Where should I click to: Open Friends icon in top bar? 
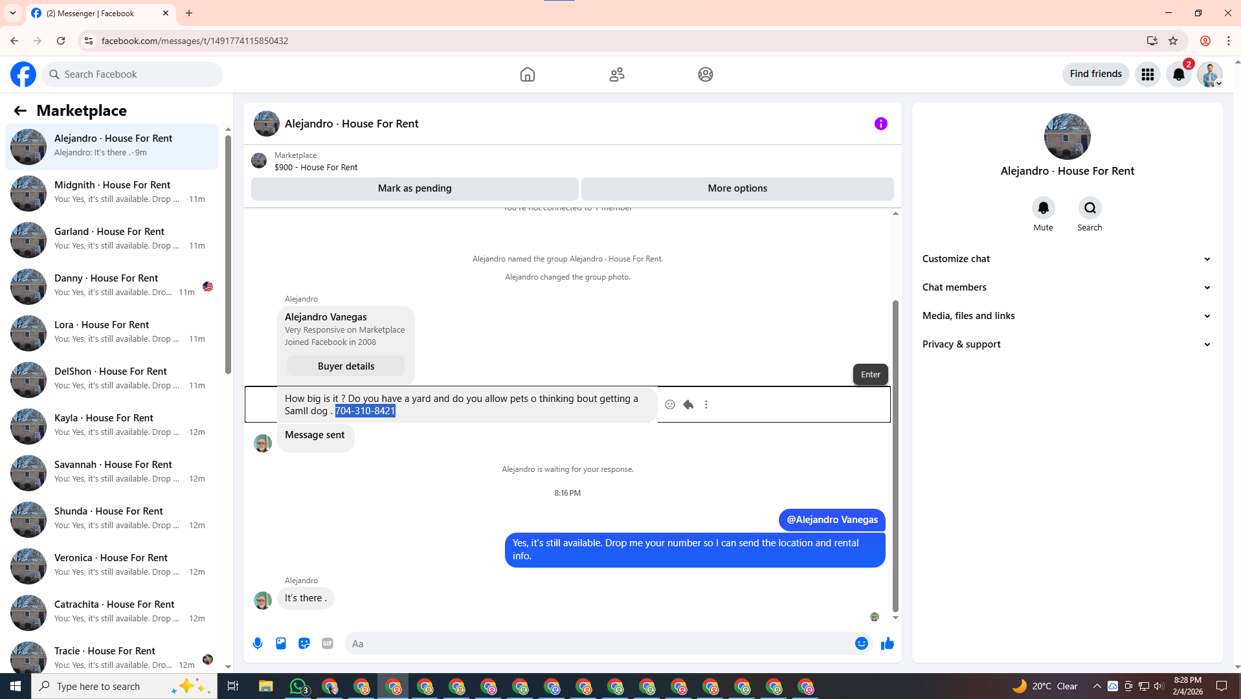[x=617, y=74]
